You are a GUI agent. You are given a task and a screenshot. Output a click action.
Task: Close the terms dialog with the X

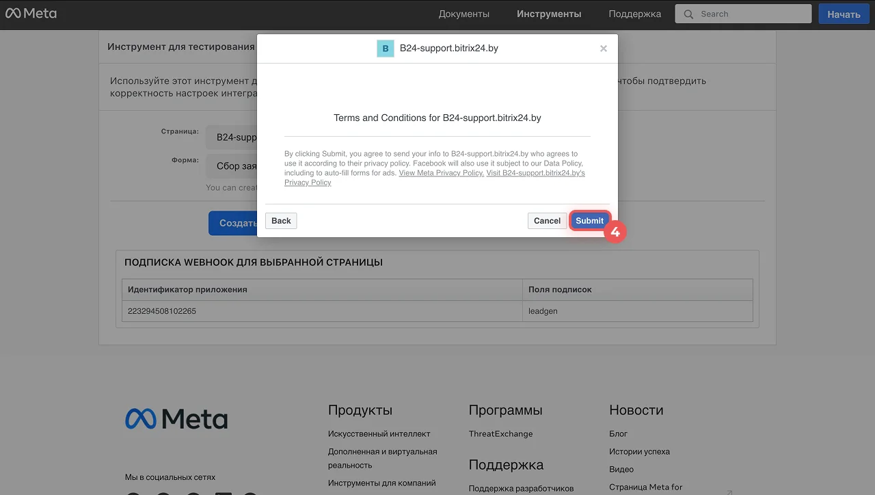[x=603, y=49]
